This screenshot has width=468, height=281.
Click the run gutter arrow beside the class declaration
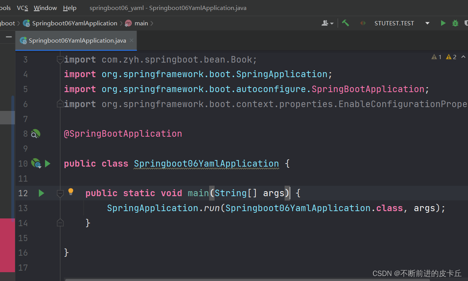48,164
